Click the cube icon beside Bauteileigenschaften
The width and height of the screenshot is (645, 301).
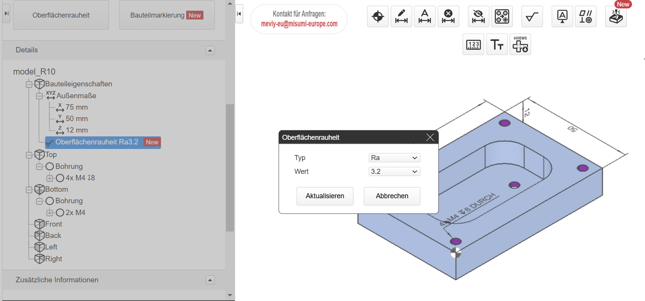(x=39, y=84)
